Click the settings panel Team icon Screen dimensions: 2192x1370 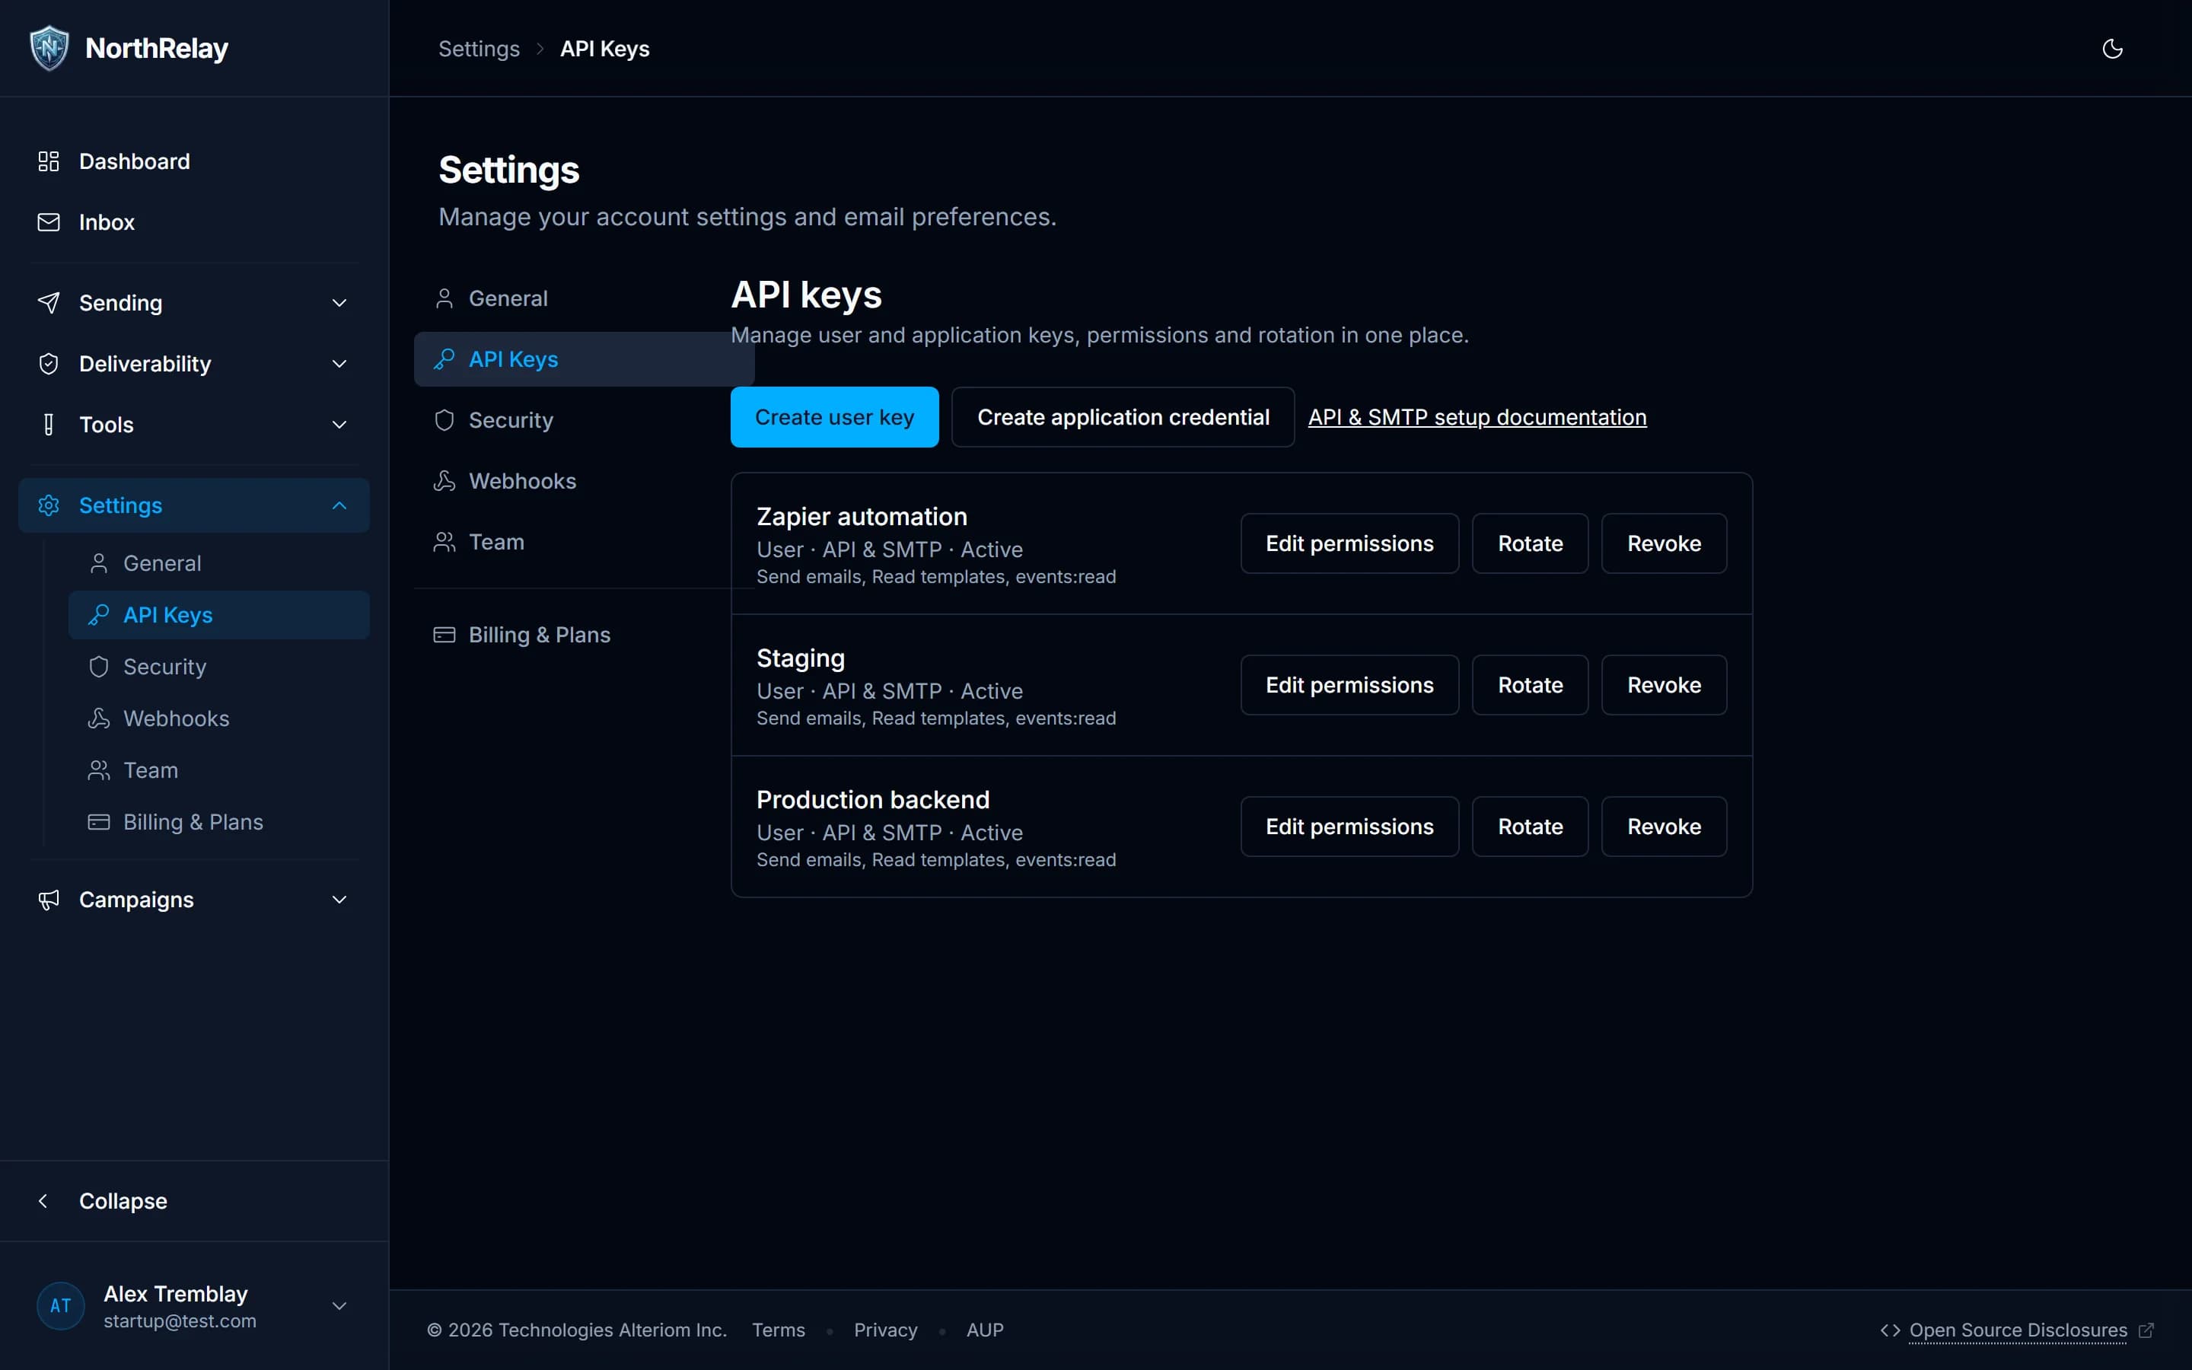(x=444, y=542)
